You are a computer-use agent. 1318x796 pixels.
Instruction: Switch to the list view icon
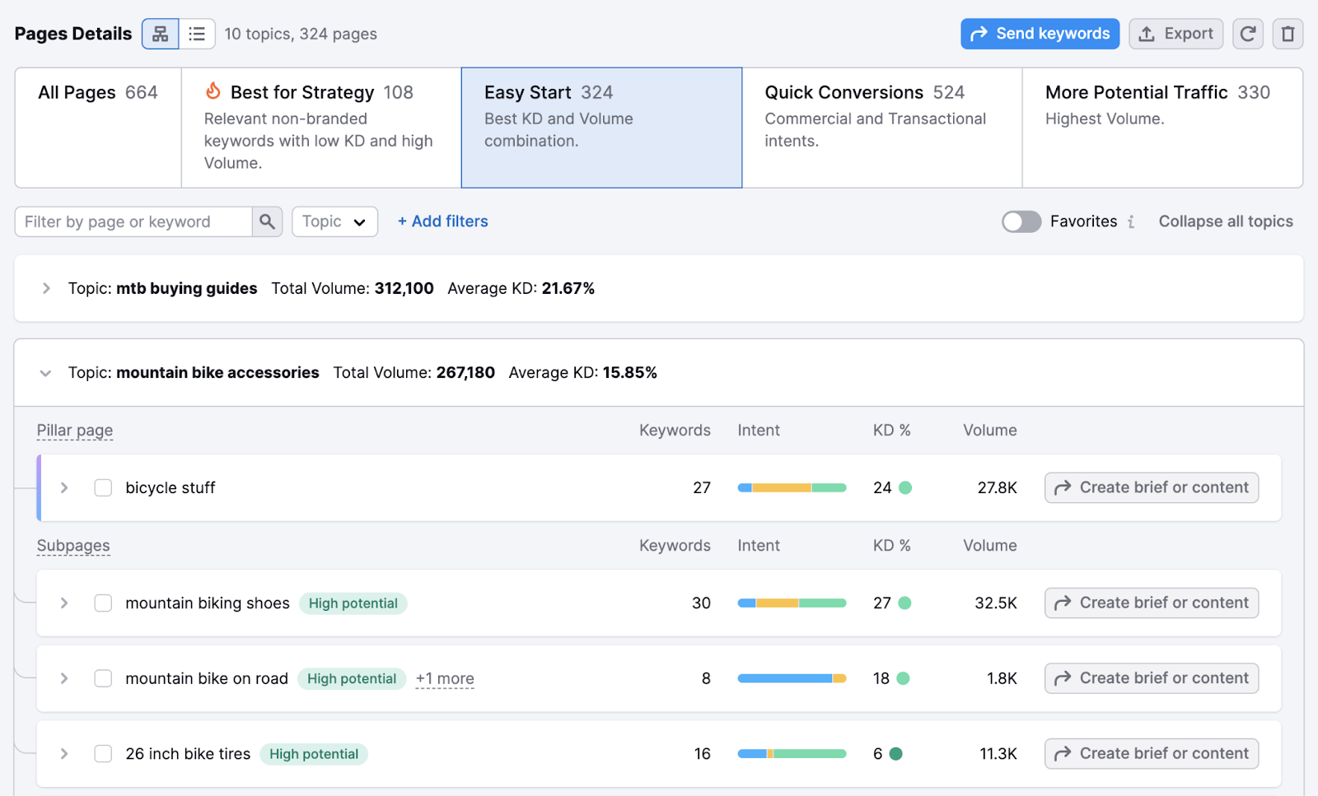[x=197, y=34]
